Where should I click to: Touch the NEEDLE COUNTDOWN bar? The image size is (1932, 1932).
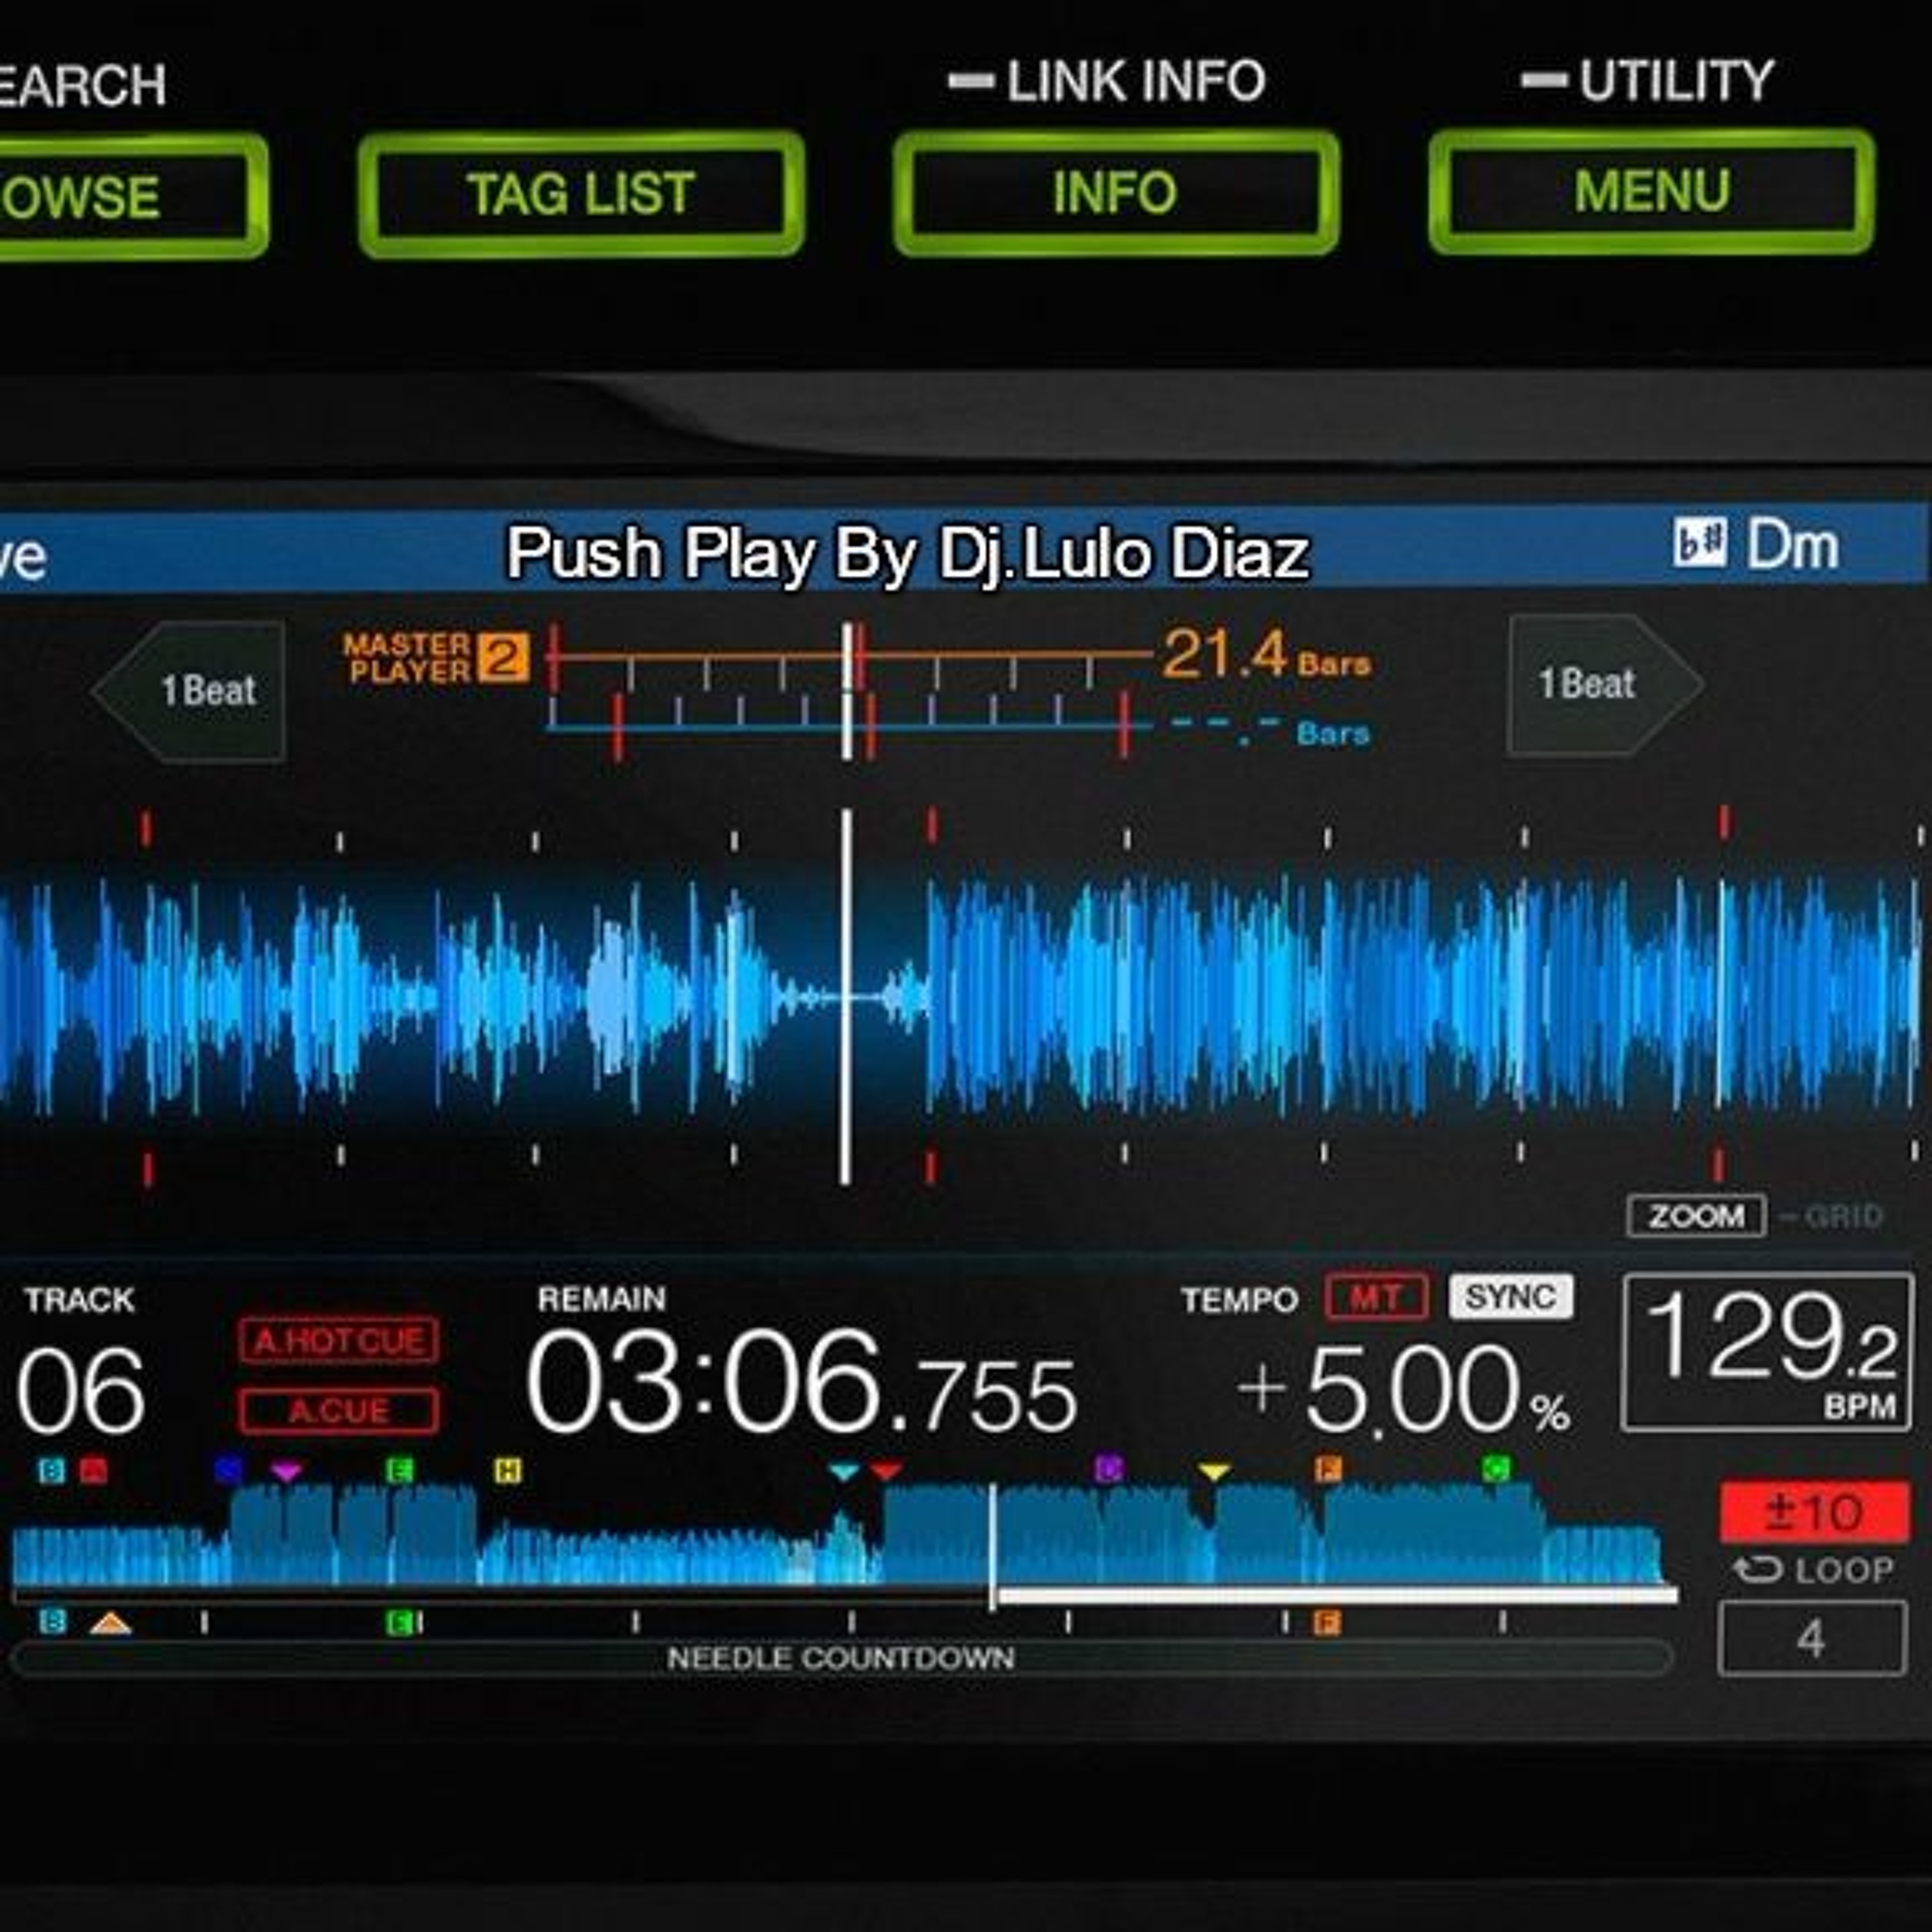tap(841, 1658)
